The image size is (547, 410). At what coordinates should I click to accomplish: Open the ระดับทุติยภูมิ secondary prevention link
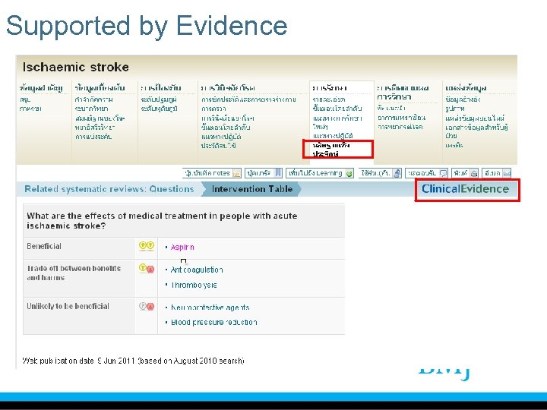pos(159,109)
